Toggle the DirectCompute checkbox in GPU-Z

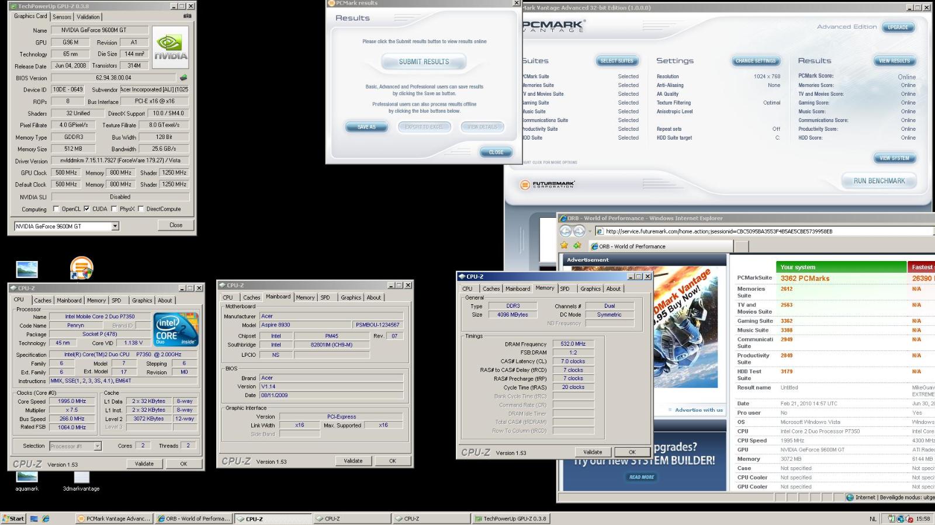(x=141, y=208)
